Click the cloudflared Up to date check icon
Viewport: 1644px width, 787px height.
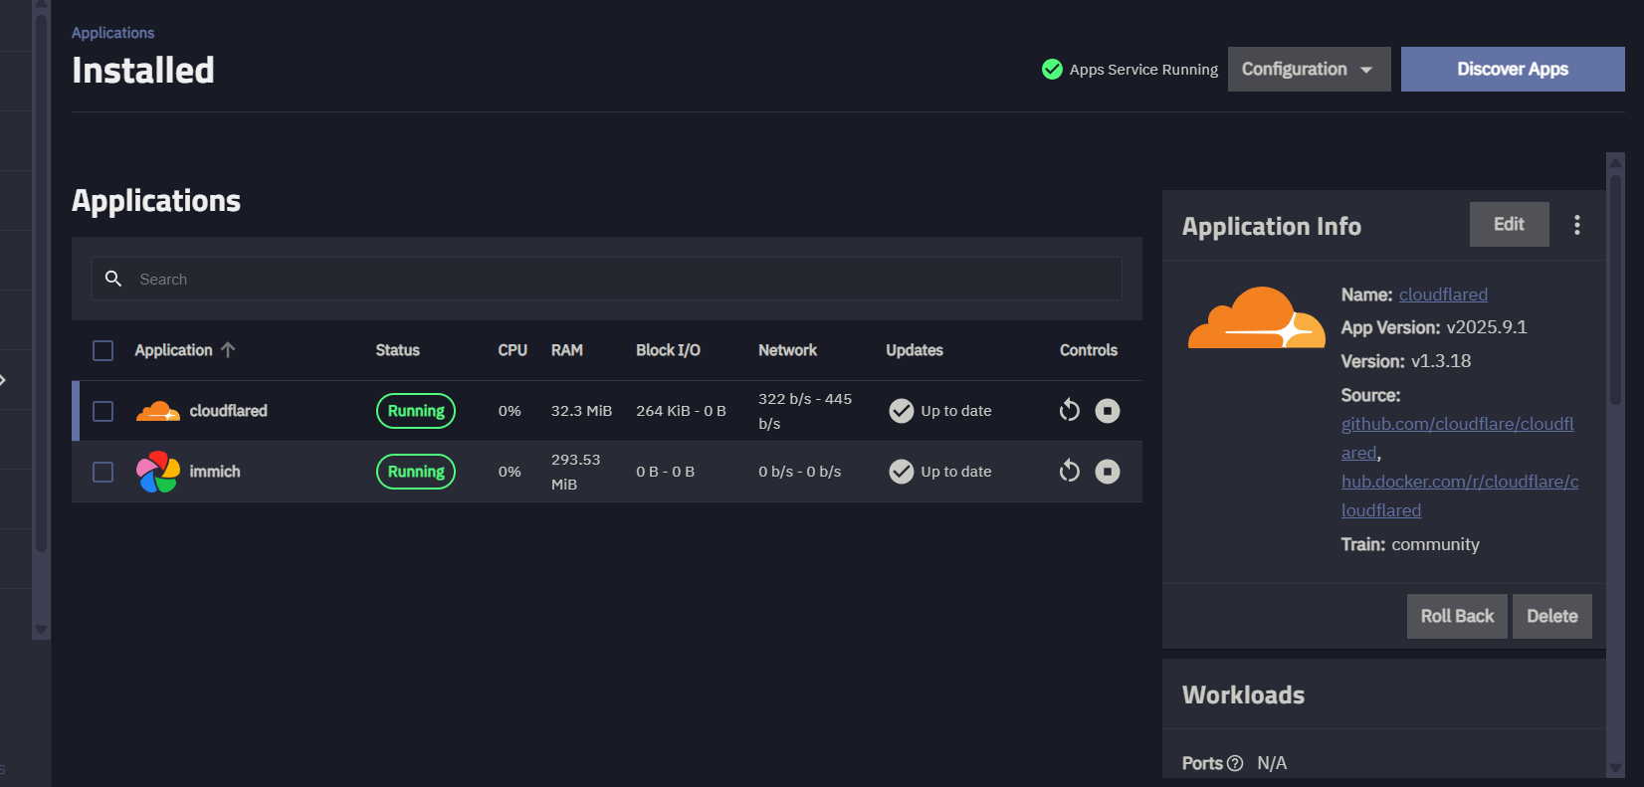(902, 411)
